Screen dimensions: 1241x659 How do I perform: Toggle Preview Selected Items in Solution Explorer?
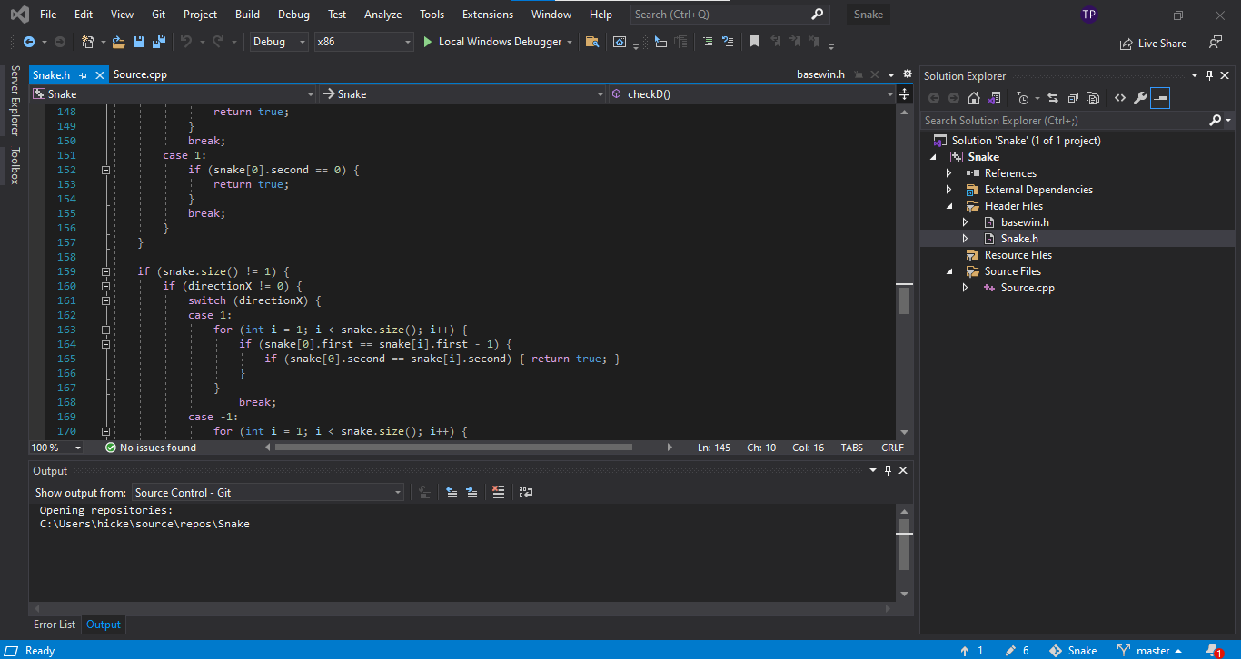click(x=1159, y=98)
